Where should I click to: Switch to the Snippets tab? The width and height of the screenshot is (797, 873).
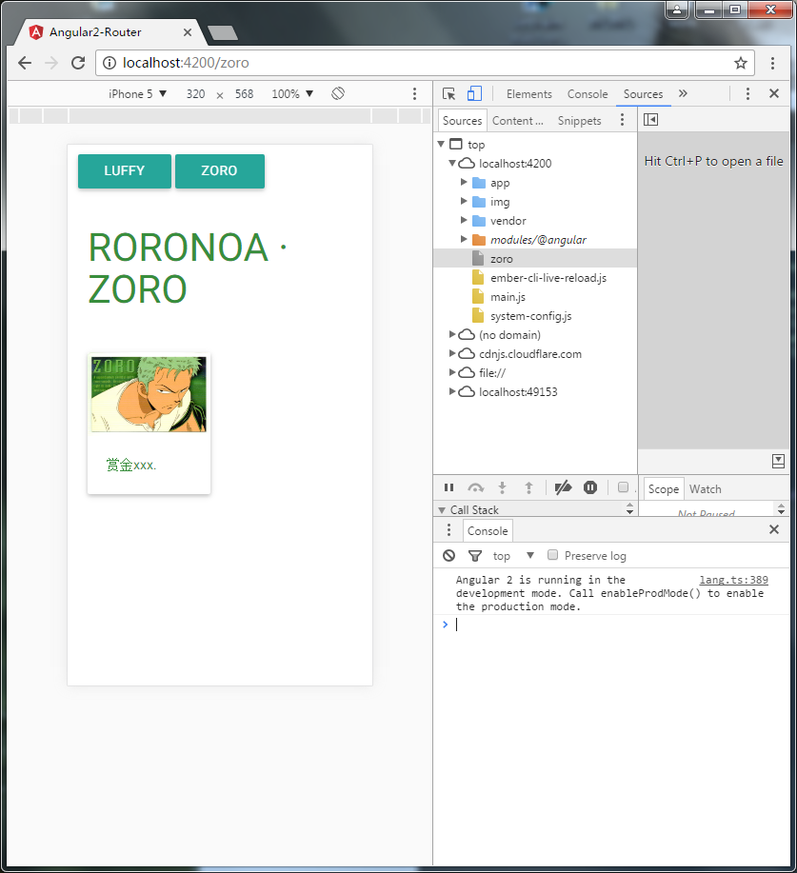click(x=579, y=121)
